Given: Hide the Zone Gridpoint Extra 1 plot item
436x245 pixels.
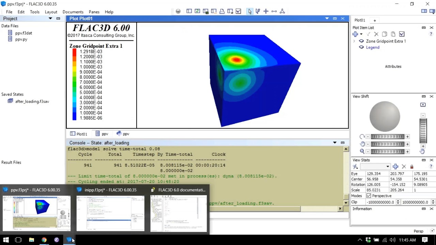Looking at the screenshot, I should [361, 41].
